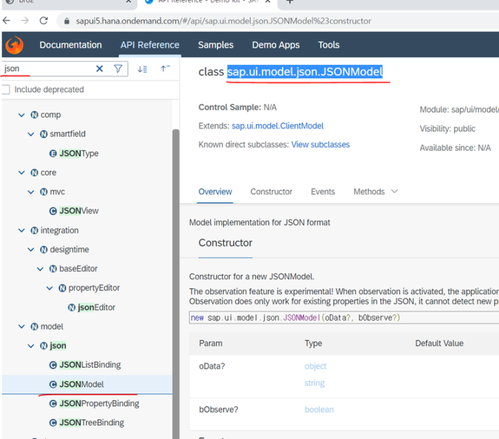Click the class icon beside JSONPropertyBinding

(53, 403)
